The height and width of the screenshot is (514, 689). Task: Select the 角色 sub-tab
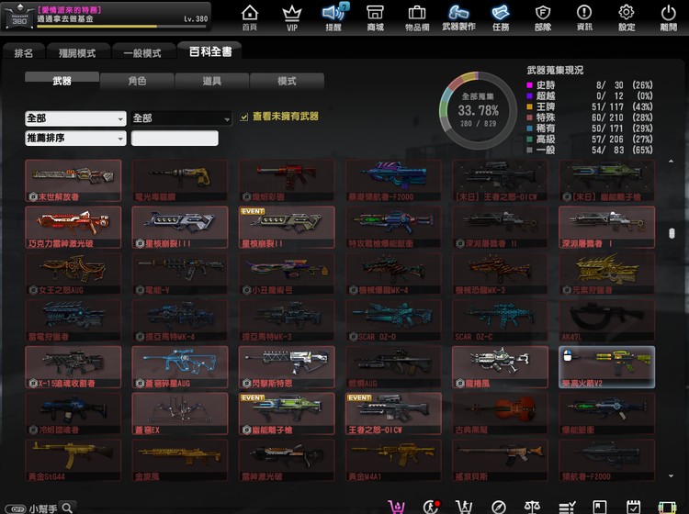[x=137, y=81]
